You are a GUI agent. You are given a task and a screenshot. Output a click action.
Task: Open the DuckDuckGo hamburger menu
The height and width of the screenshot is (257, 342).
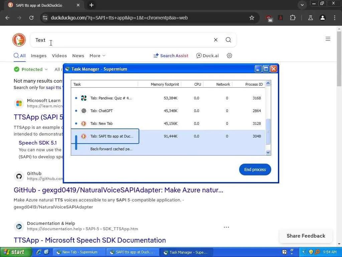point(328,39)
